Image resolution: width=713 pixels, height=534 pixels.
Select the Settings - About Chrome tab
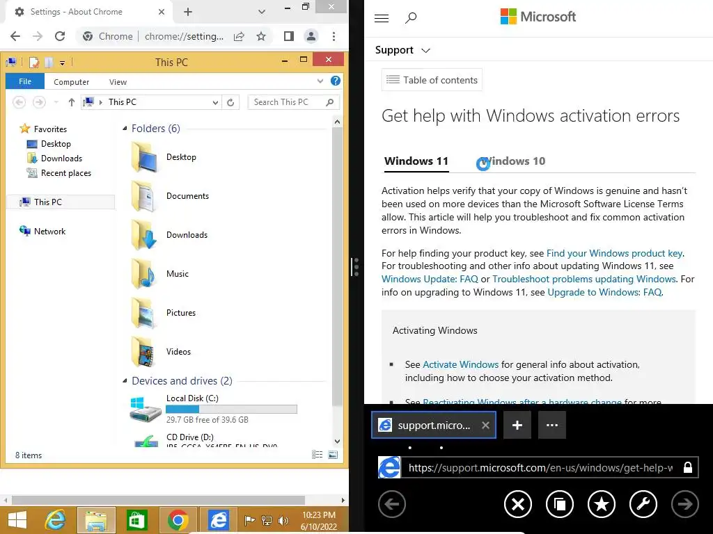(87, 12)
